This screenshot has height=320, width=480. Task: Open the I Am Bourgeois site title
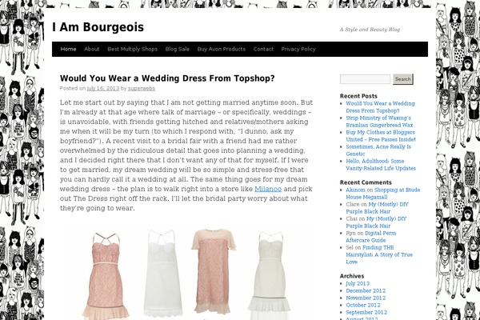[98, 27]
